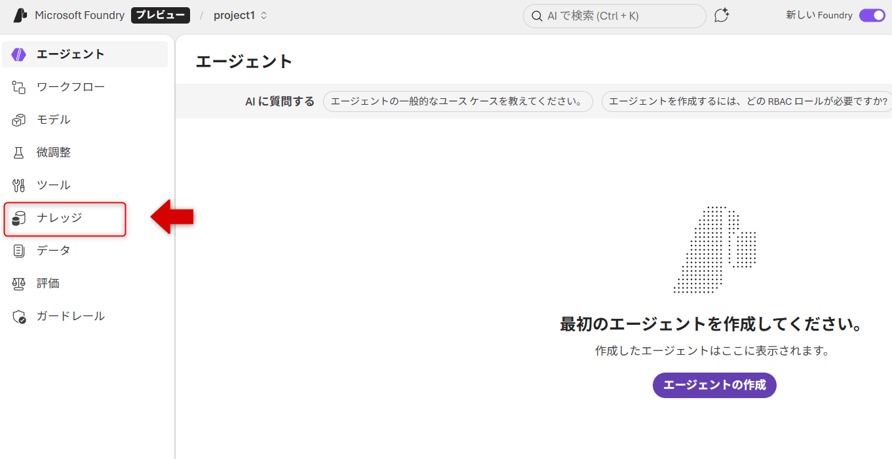Open the エージェント menu item

(x=85, y=54)
